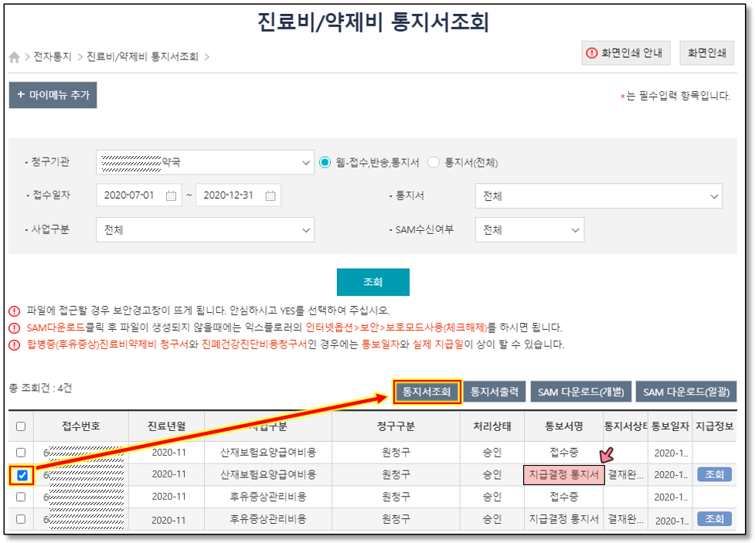Expand the 사업구분 dropdown
This screenshot has width=755, height=543.
pos(205,230)
